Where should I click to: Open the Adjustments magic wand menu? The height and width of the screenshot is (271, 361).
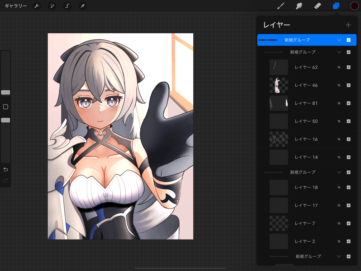click(x=52, y=6)
